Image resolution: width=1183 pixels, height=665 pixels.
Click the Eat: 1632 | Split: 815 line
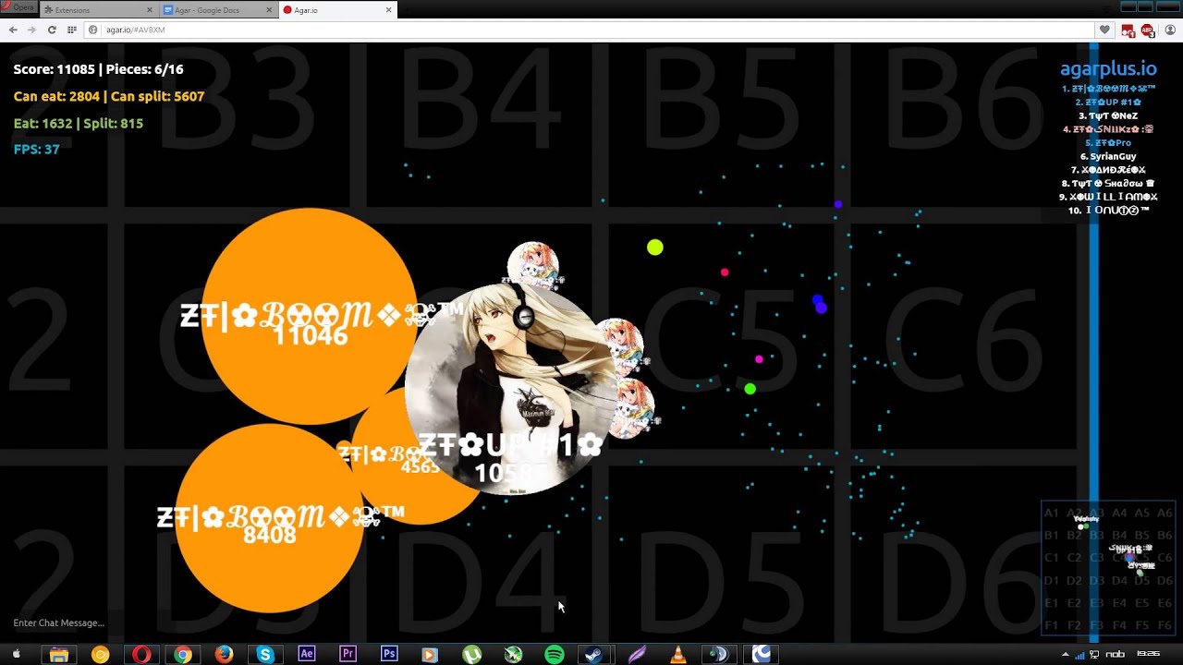(78, 123)
